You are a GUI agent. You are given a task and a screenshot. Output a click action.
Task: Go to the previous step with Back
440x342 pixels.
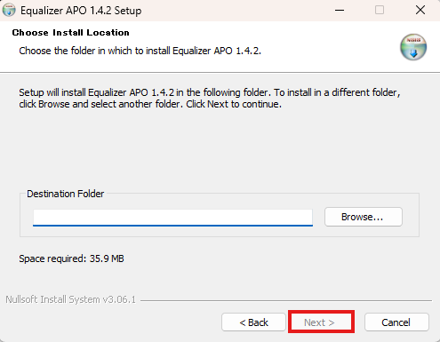(x=253, y=322)
